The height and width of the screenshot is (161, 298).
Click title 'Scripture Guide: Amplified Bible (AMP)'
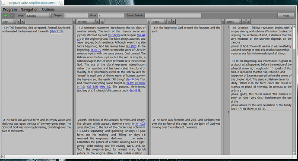click(x=32, y=3)
